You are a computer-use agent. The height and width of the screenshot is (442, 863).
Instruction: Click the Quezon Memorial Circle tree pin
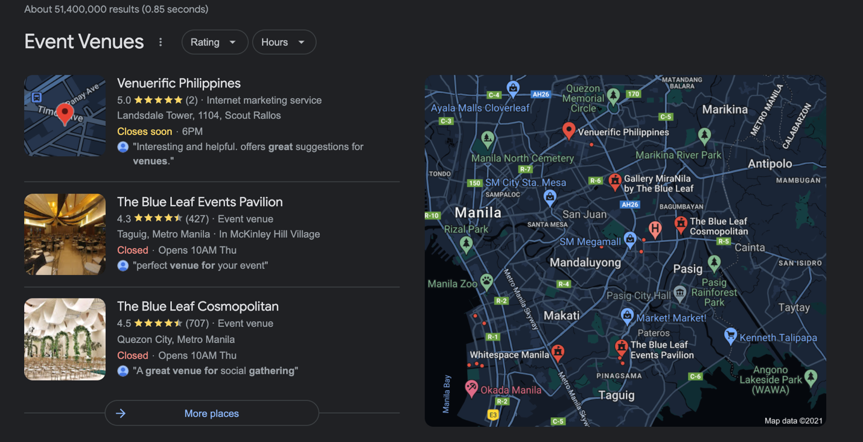click(x=614, y=96)
